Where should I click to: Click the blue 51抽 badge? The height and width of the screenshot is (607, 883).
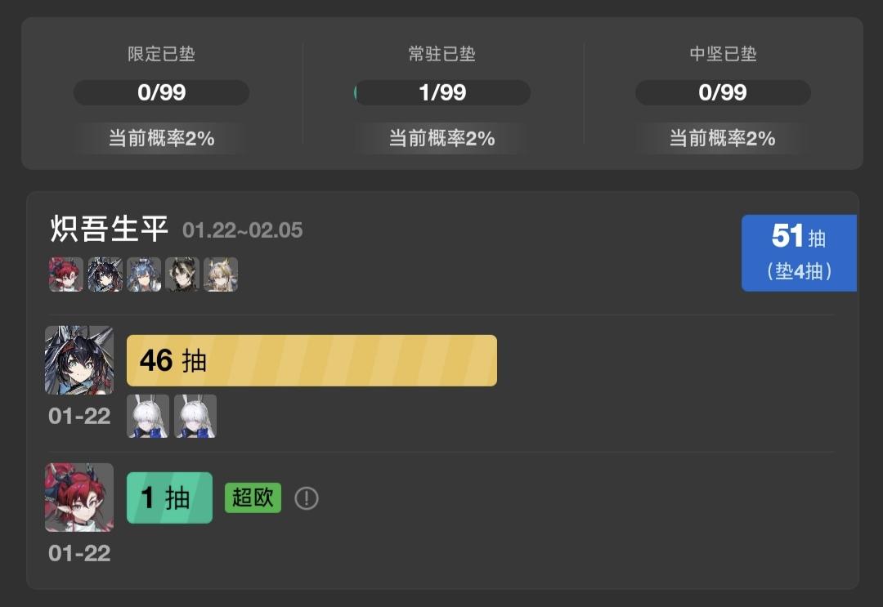799,252
